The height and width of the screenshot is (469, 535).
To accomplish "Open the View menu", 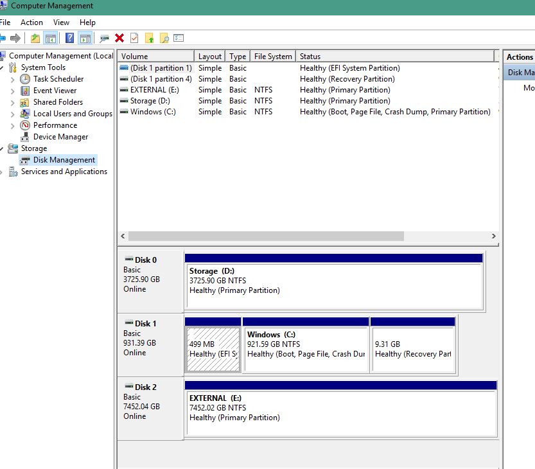I will pos(61,22).
